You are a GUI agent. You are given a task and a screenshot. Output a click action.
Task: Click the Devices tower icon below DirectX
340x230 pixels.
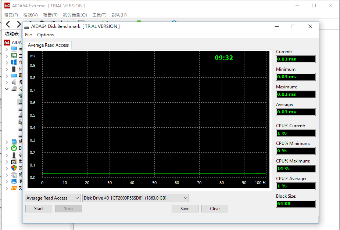click(x=14, y=155)
